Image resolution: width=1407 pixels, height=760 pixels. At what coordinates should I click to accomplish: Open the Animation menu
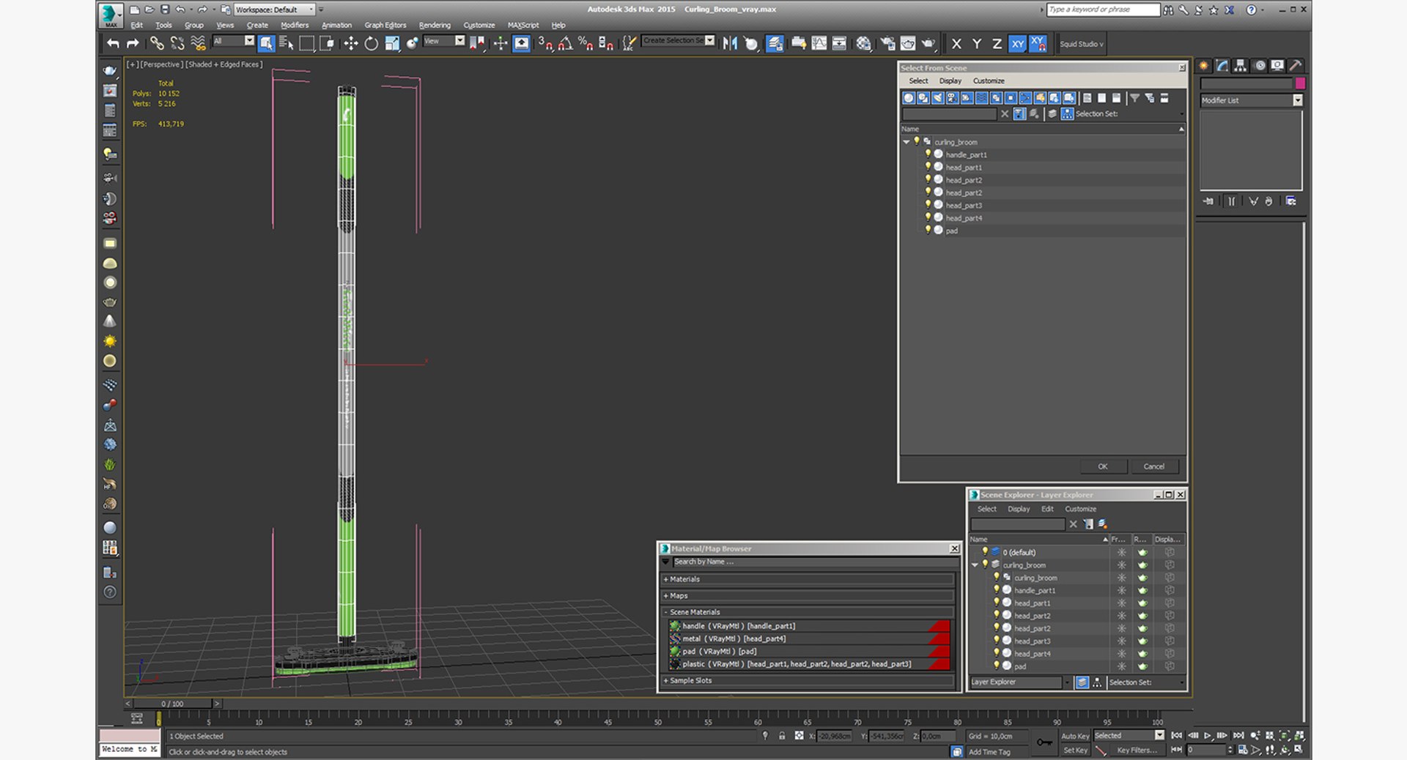click(336, 25)
